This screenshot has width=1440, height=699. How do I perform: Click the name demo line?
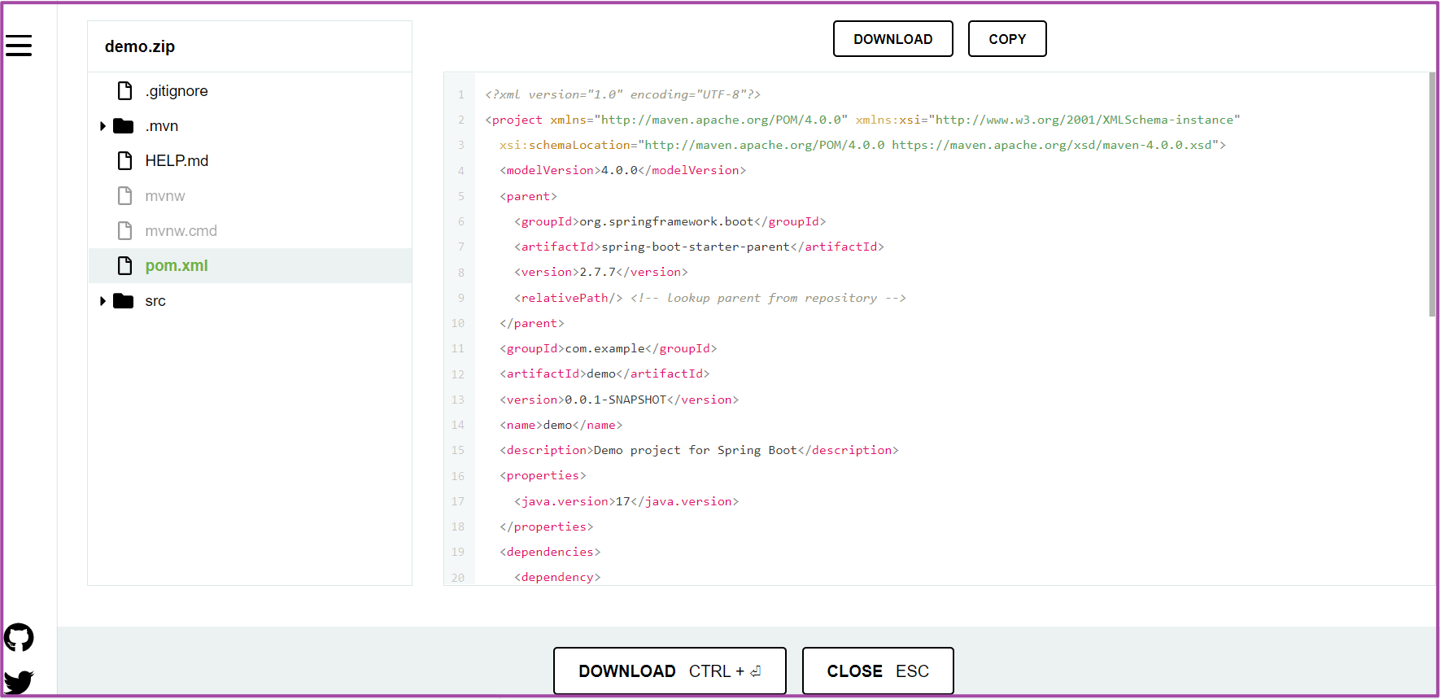561,425
